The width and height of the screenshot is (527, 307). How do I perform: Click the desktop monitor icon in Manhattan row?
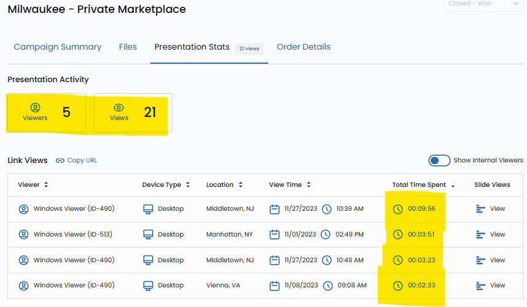pyautogui.click(x=148, y=234)
